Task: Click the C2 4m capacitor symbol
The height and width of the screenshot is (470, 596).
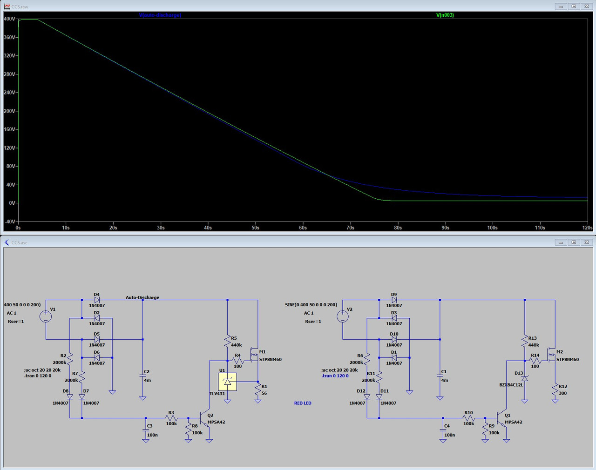Action: pyautogui.click(x=142, y=375)
